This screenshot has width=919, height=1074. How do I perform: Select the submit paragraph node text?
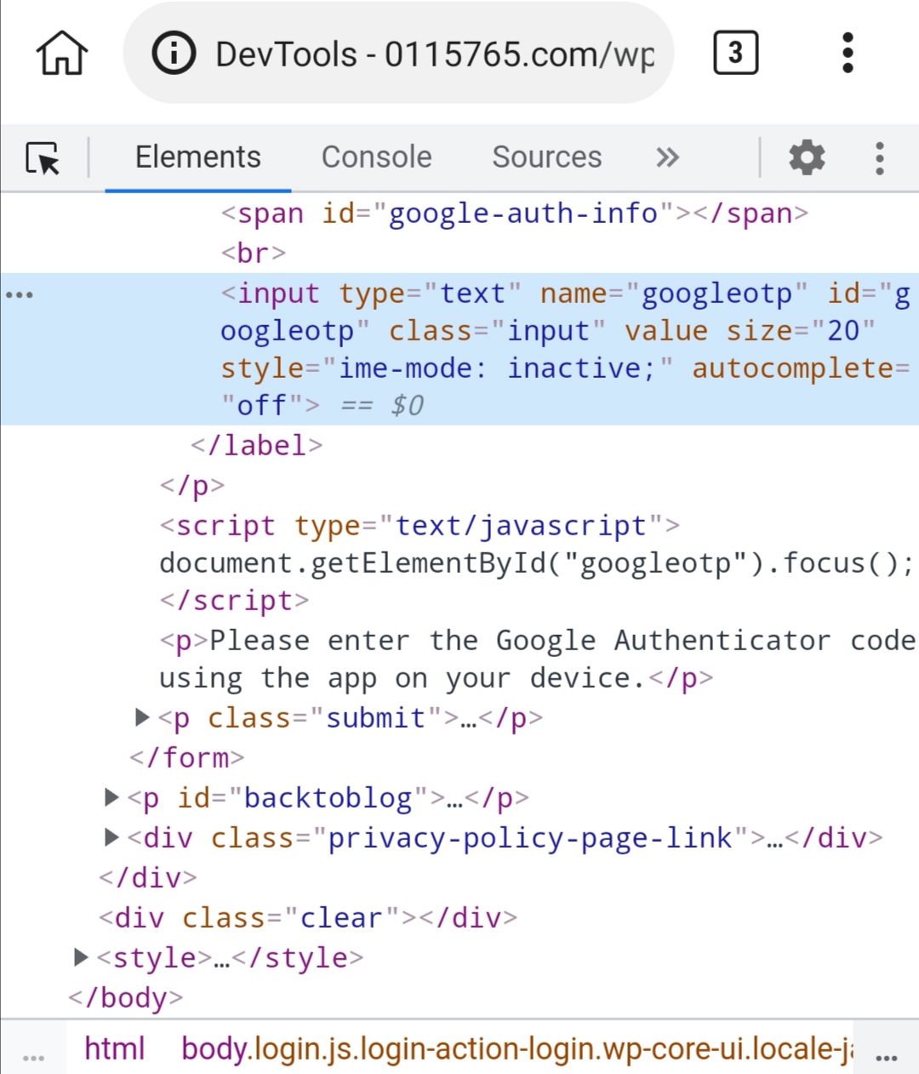pos(350,717)
